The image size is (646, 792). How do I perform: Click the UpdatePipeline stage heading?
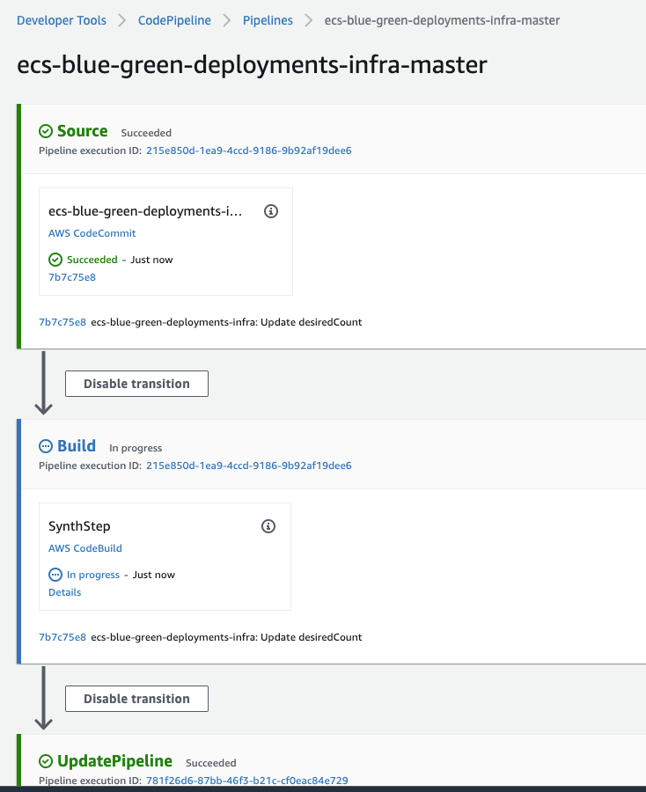114,761
